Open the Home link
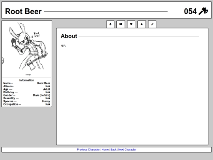213x160 pixels. pyautogui.click(x=105, y=149)
